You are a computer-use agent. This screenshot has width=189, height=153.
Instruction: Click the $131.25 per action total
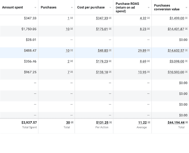click(x=102, y=122)
